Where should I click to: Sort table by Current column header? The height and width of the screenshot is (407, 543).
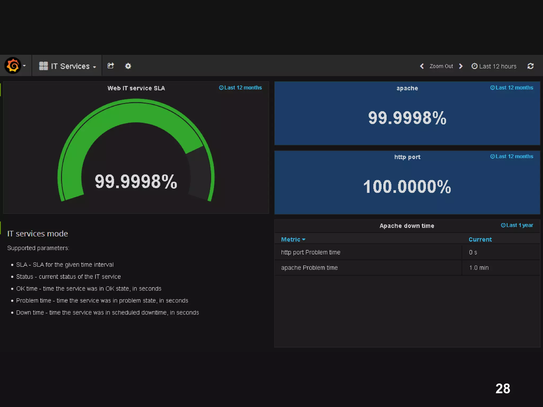[x=480, y=240]
